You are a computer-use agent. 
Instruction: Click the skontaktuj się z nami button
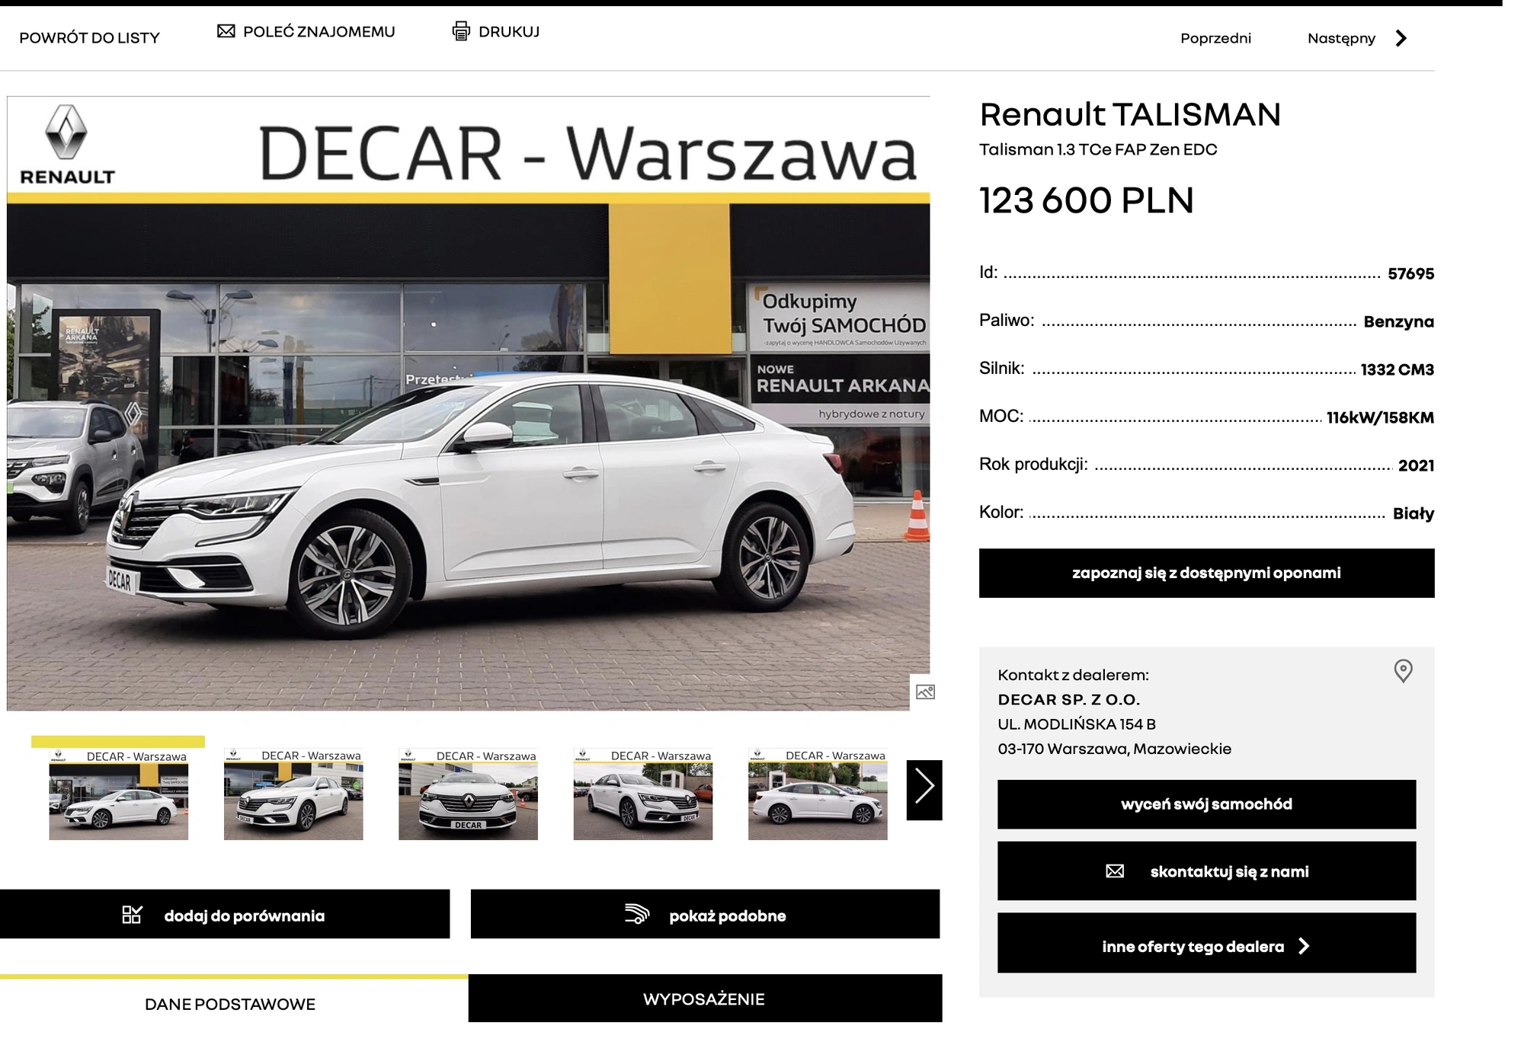coord(1206,871)
